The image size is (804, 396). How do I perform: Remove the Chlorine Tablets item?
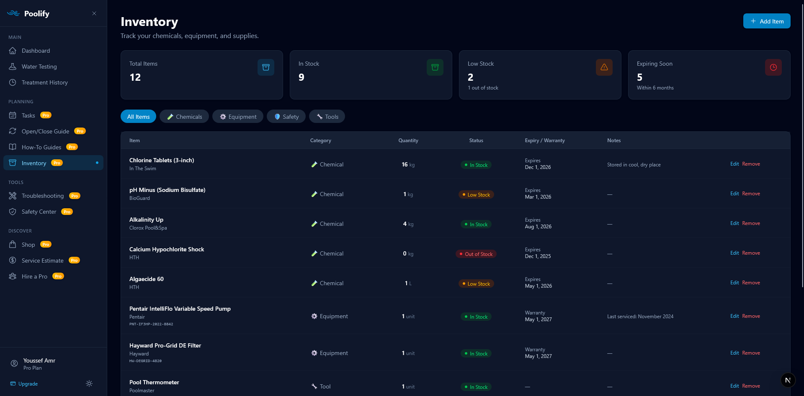pos(751,164)
